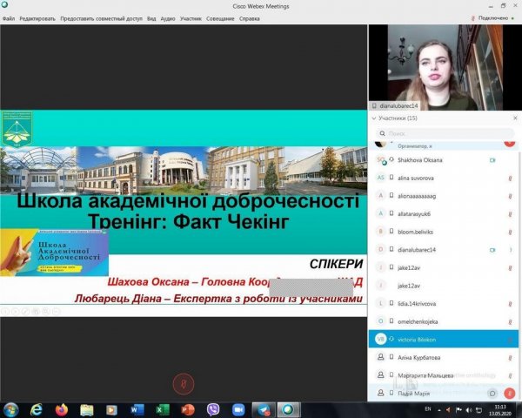Launch Firefox from the taskbar
Image resolution: width=522 pixels, height=418 pixels.
coord(61,408)
